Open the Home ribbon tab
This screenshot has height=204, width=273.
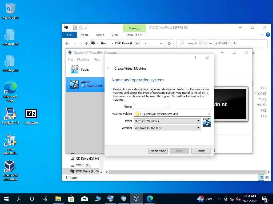coord(85,35)
